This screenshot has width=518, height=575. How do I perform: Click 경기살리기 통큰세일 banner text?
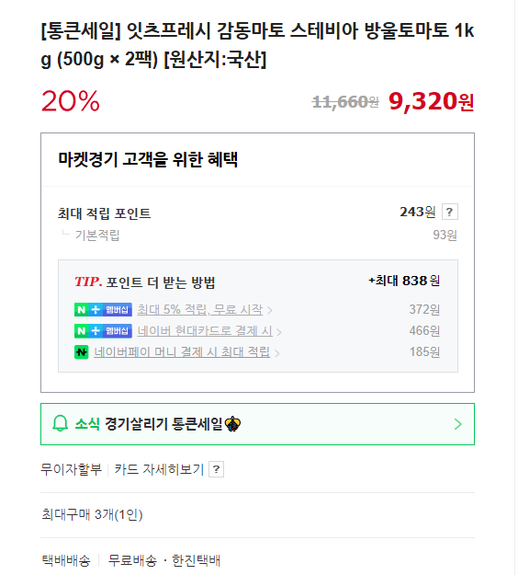point(163,424)
